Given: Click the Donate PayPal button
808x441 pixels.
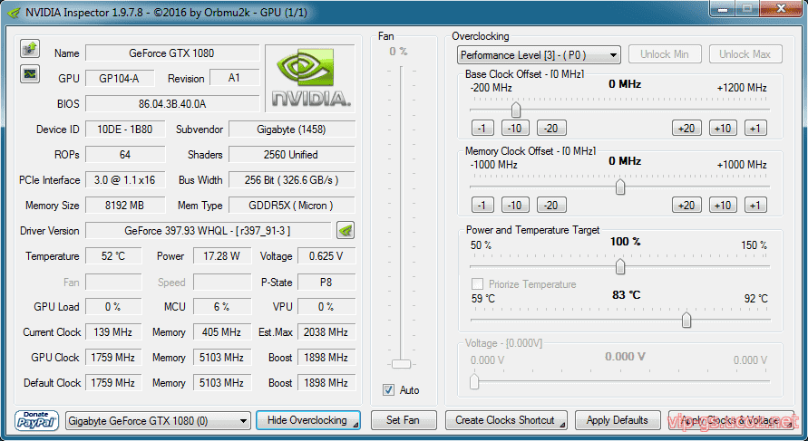Looking at the screenshot, I should pyautogui.click(x=36, y=420).
